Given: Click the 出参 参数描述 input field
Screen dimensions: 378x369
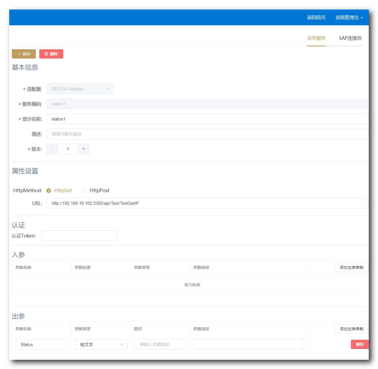Looking at the screenshot, I should (249, 344).
